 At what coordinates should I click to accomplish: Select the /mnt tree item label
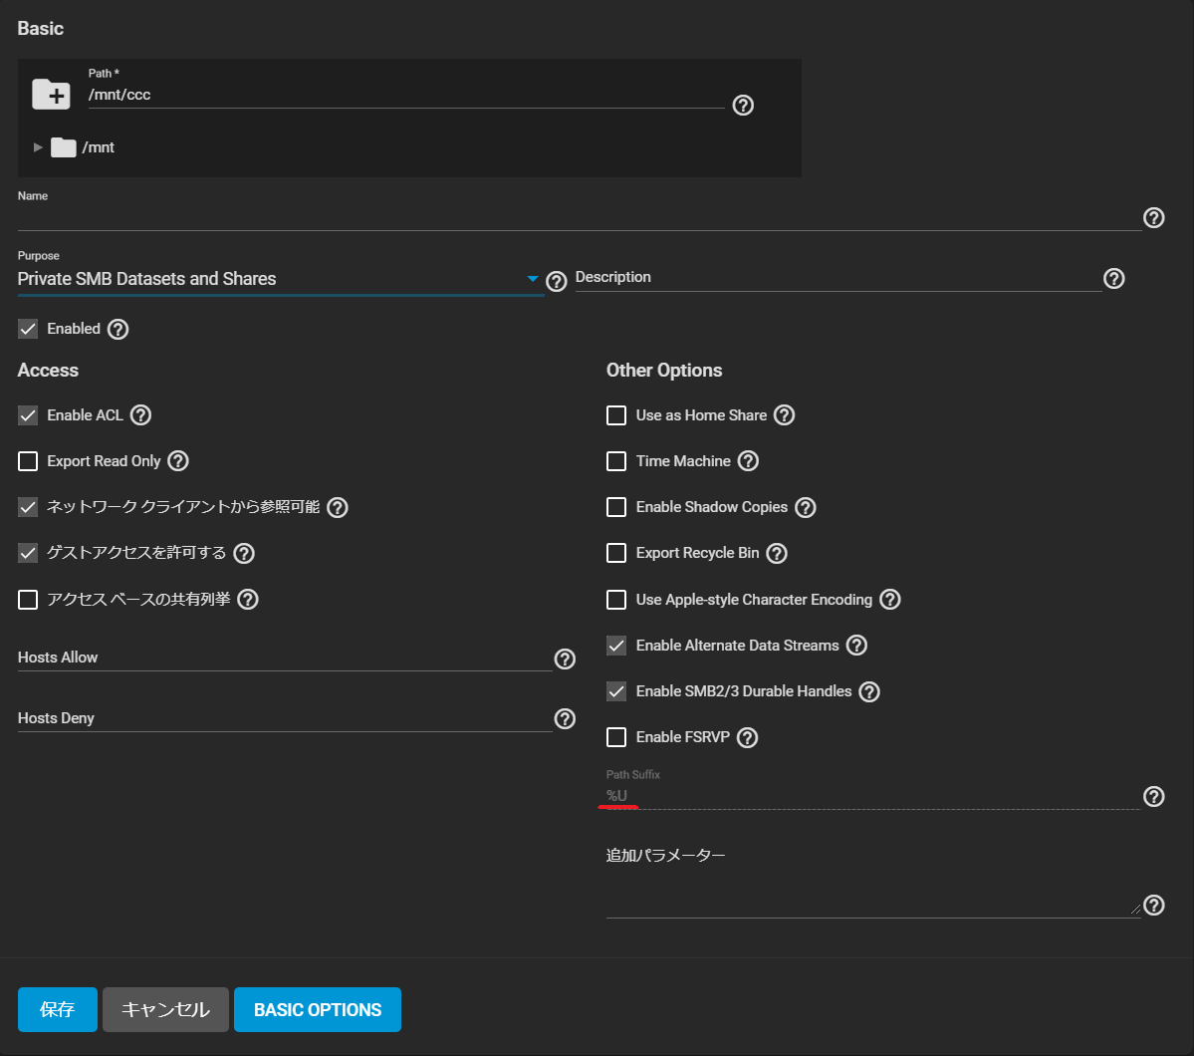pyautogui.click(x=99, y=147)
